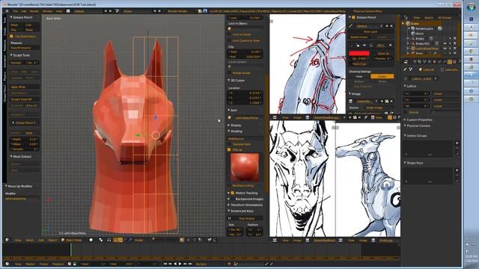Click the screen layout browse icon
This screenshot has width=479, height=269.
(68, 11)
